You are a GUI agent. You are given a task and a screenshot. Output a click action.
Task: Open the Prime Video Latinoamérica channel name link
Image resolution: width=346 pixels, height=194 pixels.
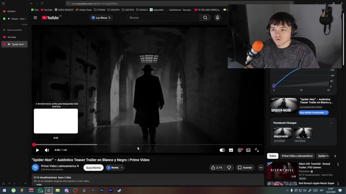[59, 166]
